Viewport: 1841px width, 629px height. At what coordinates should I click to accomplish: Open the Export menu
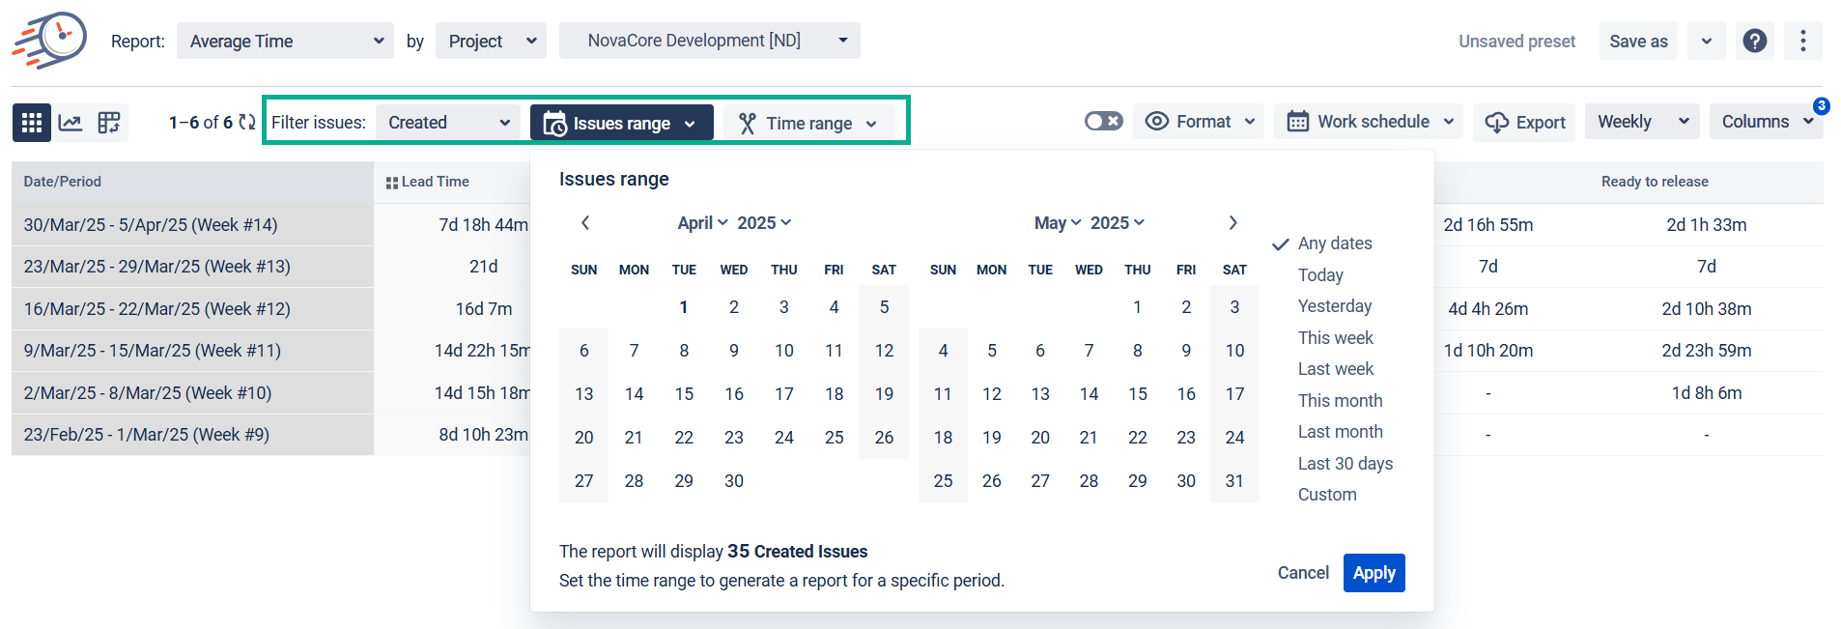coord(1524,123)
